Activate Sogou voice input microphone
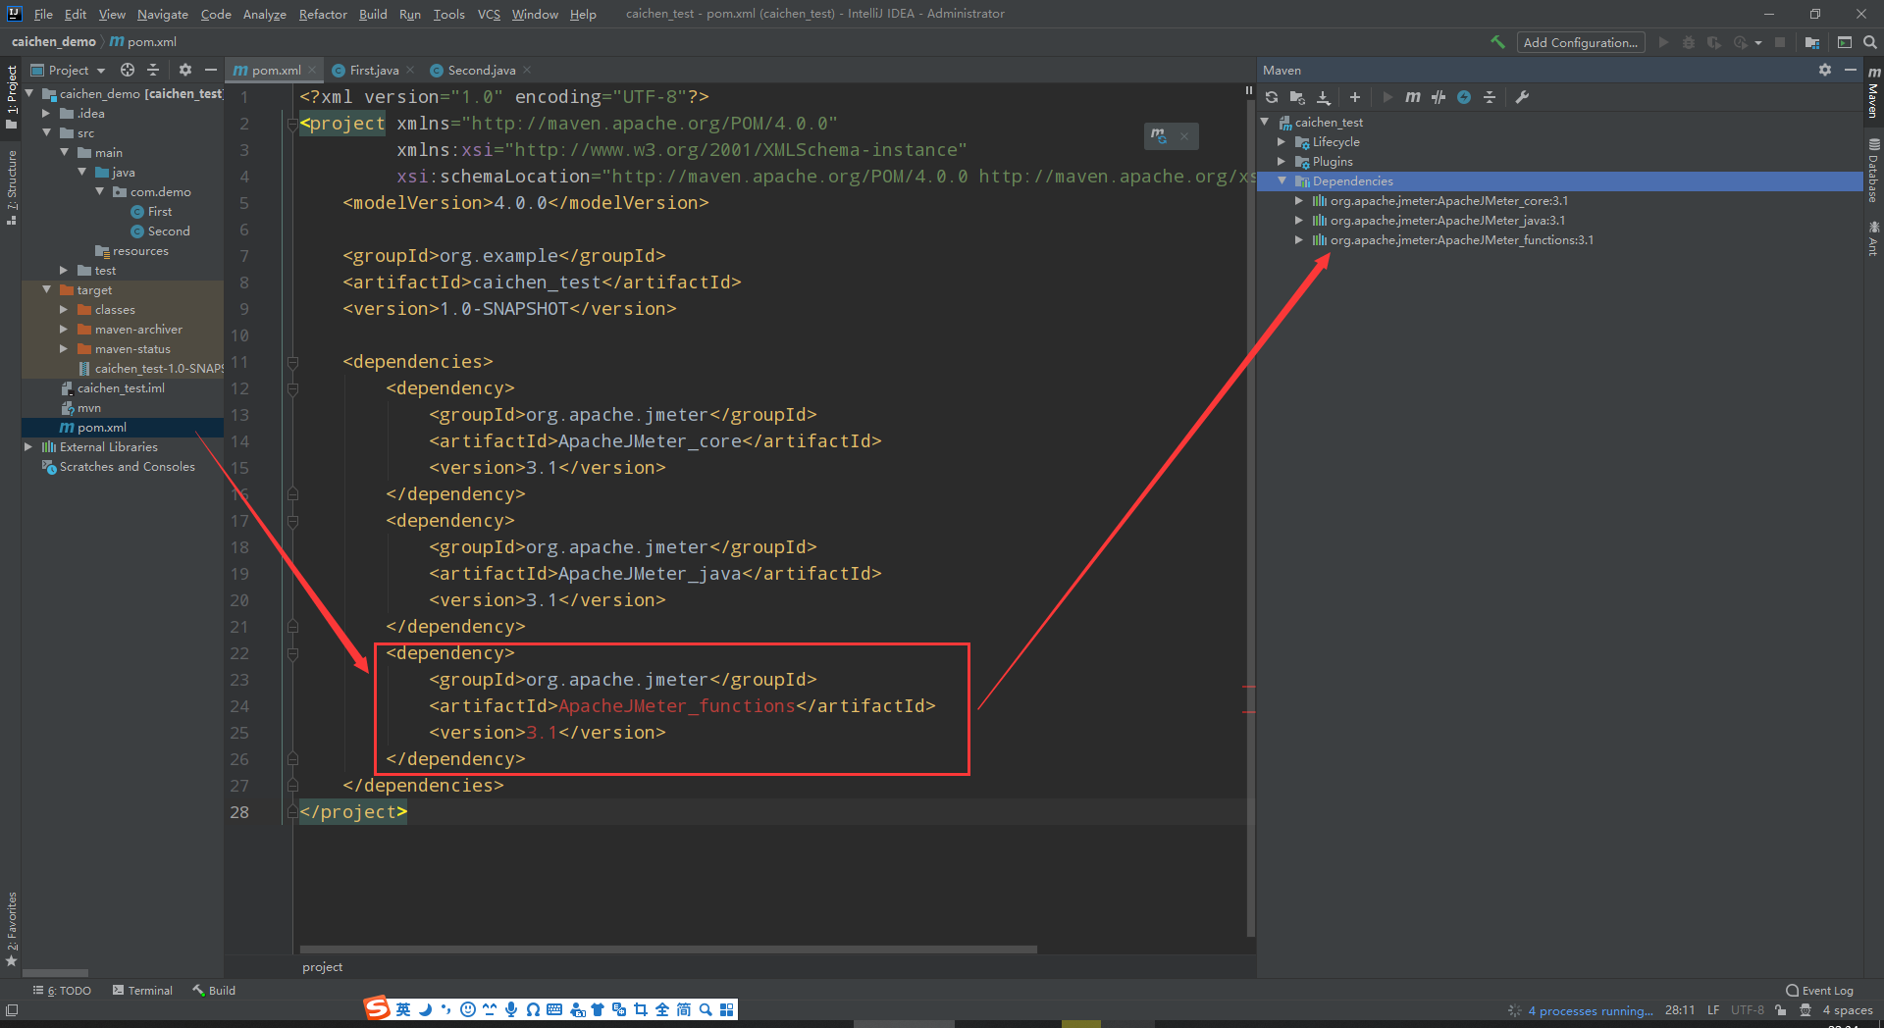The width and height of the screenshot is (1884, 1028). tap(511, 1009)
